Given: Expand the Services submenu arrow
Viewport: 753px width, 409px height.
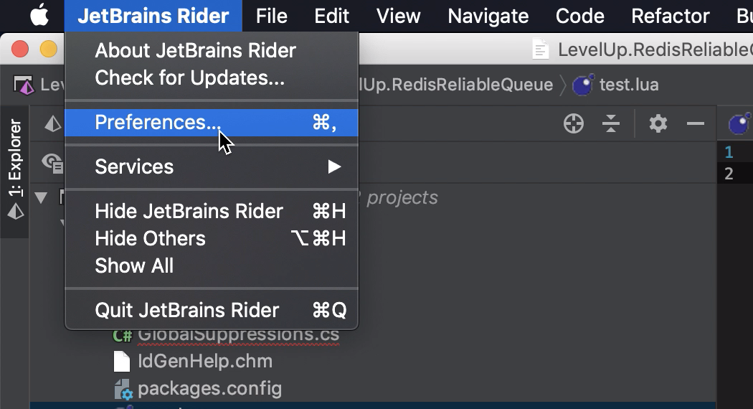Looking at the screenshot, I should tap(334, 166).
